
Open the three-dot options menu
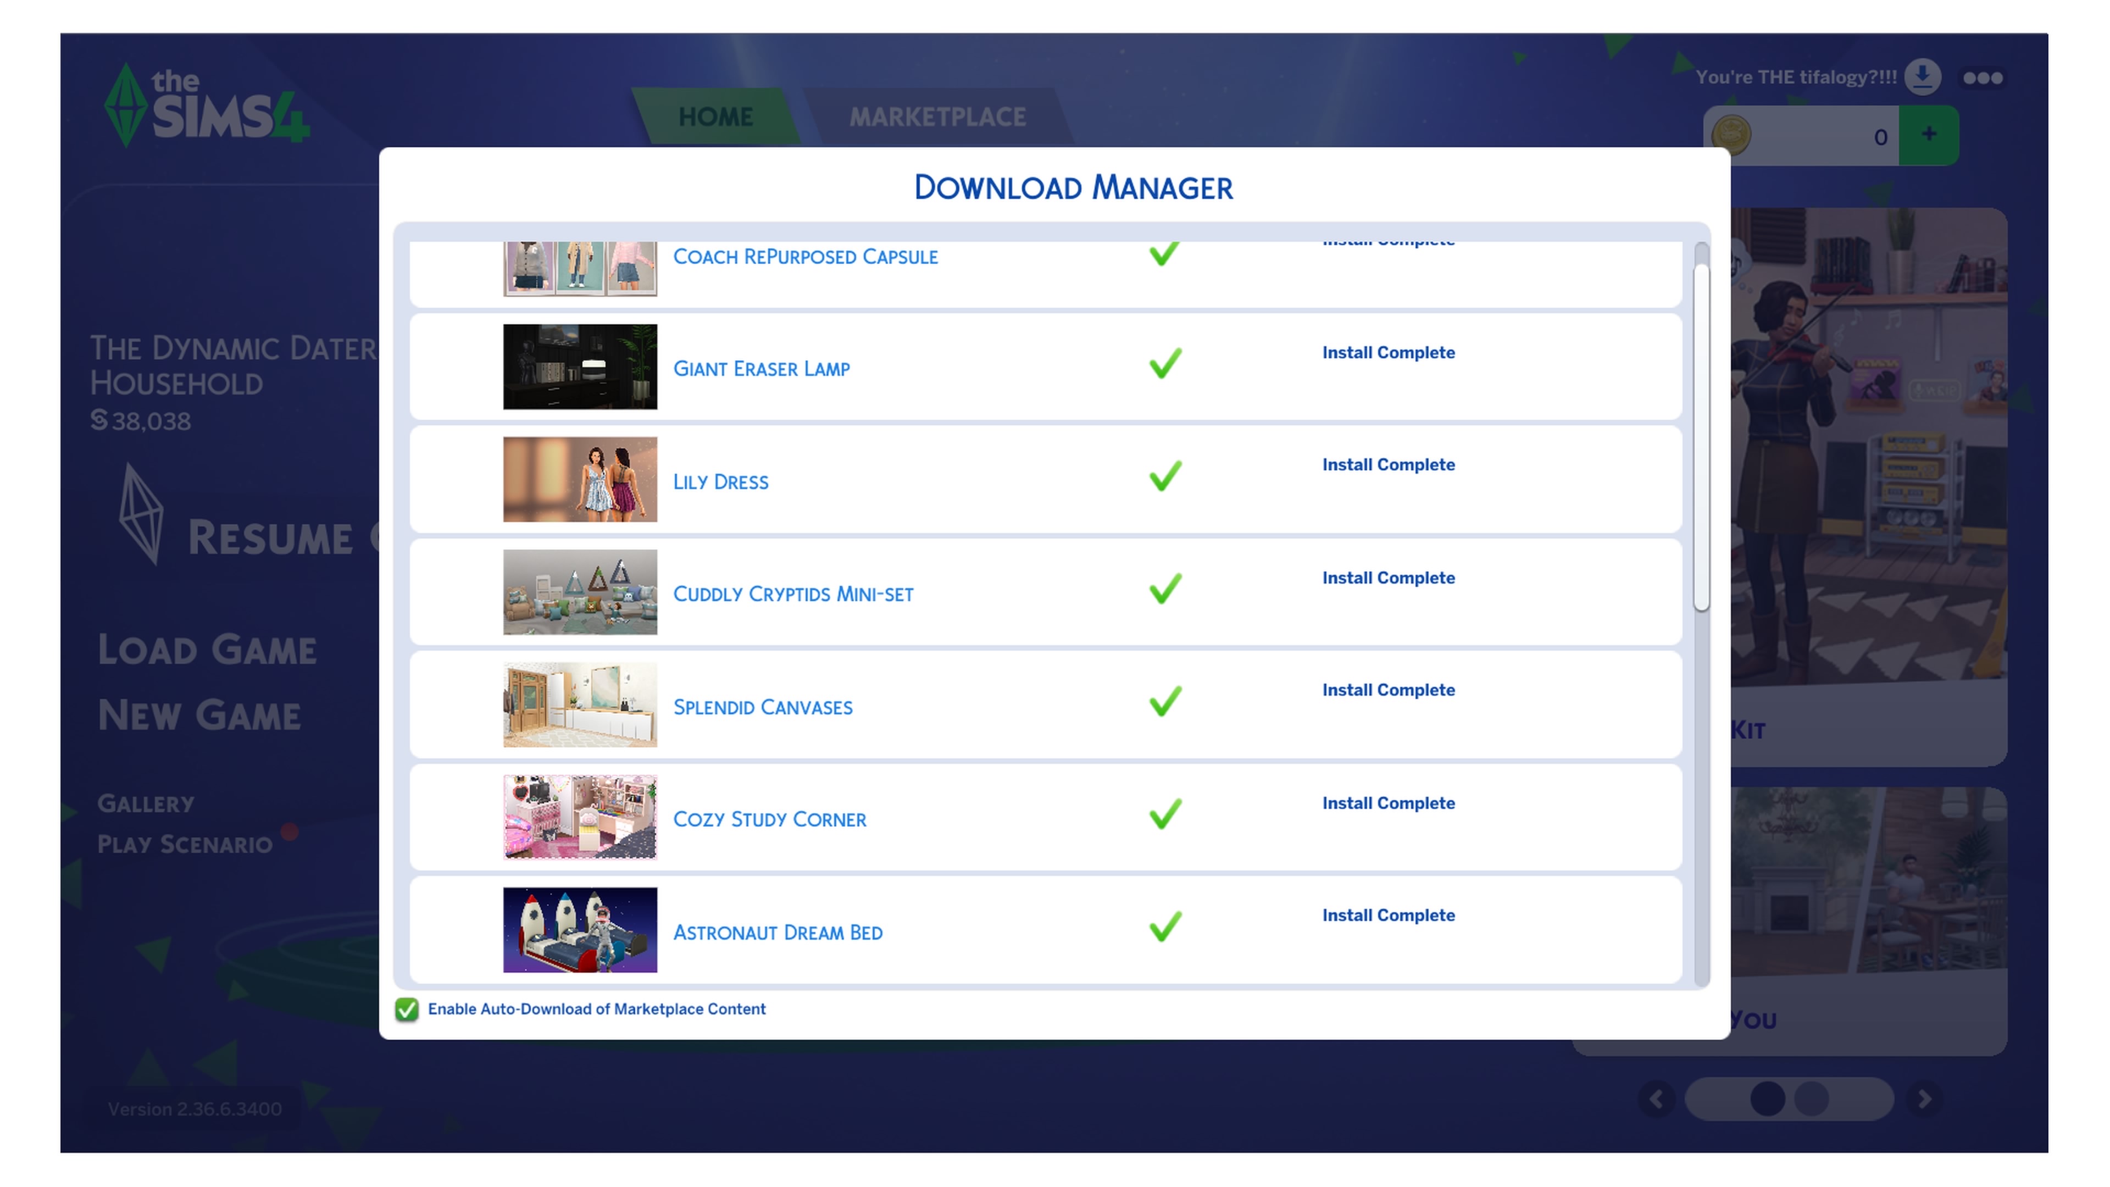point(1982,79)
